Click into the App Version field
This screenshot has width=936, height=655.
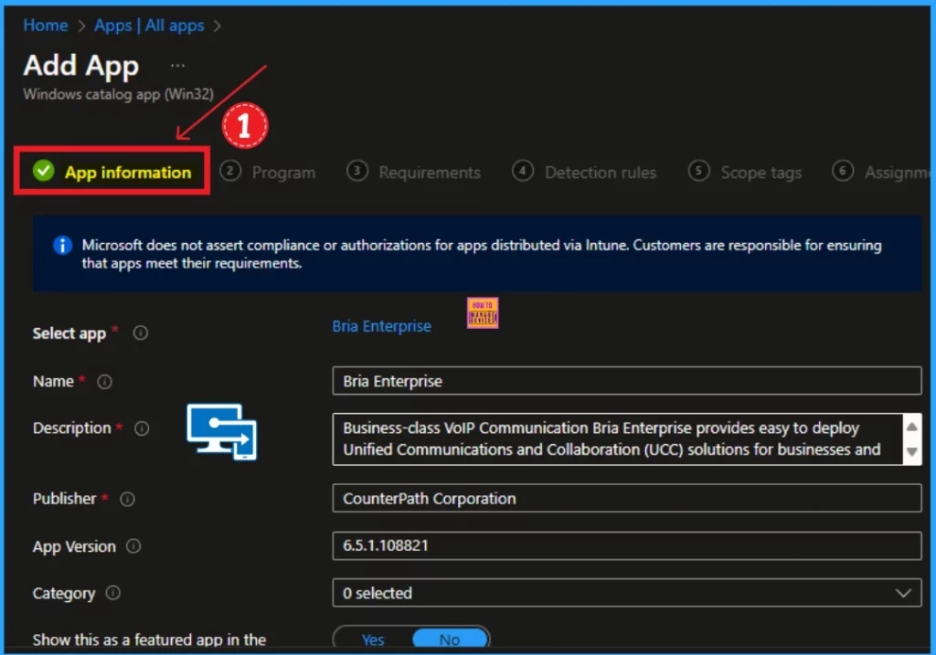[x=627, y=545]
